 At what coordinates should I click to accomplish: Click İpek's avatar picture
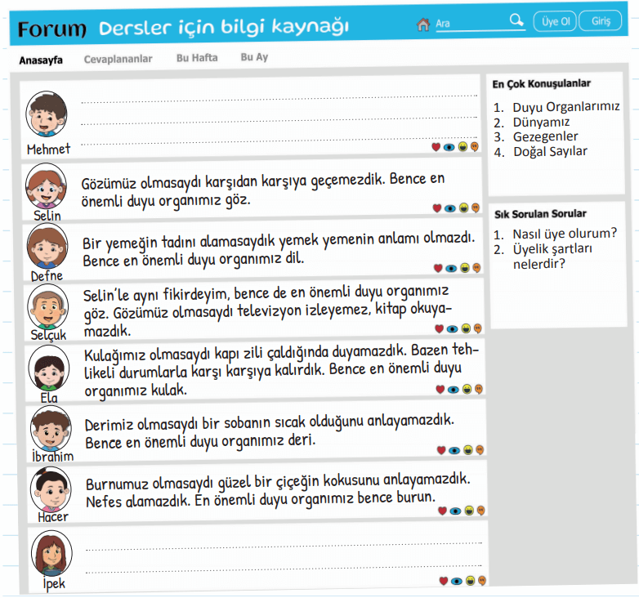[51, 553]
